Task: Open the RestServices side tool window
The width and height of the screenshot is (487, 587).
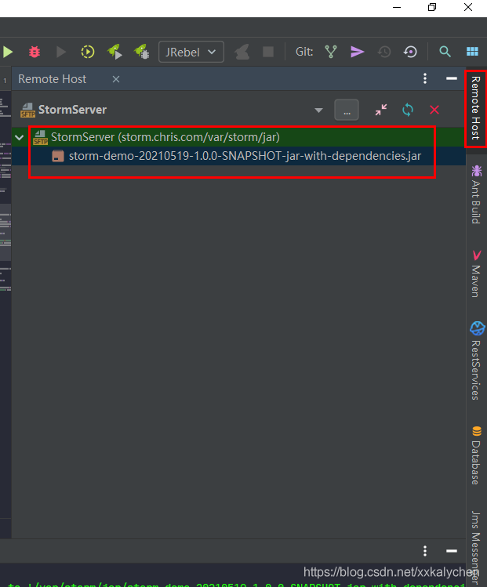Action: 477,361
